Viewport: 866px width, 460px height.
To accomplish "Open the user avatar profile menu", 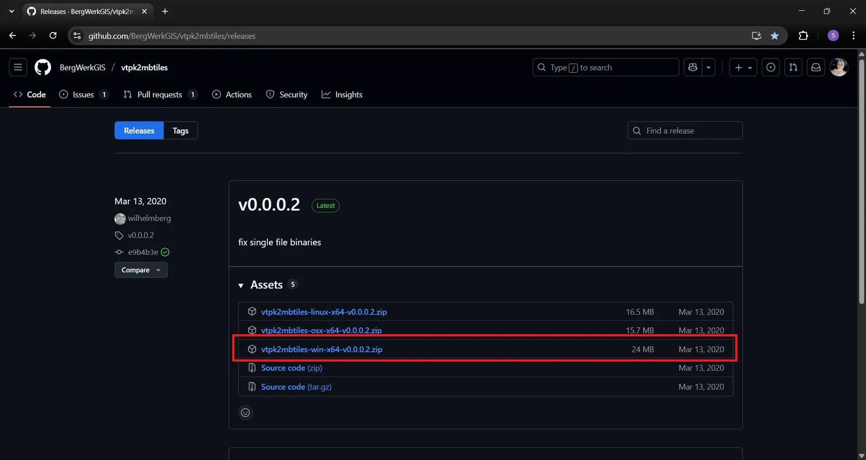I will click(x=838, y=67).
